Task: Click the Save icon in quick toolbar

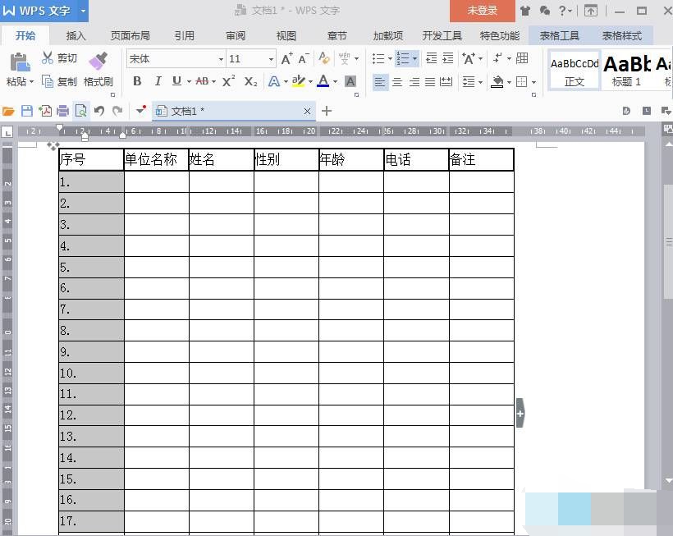Action: (x=27, y=111)
